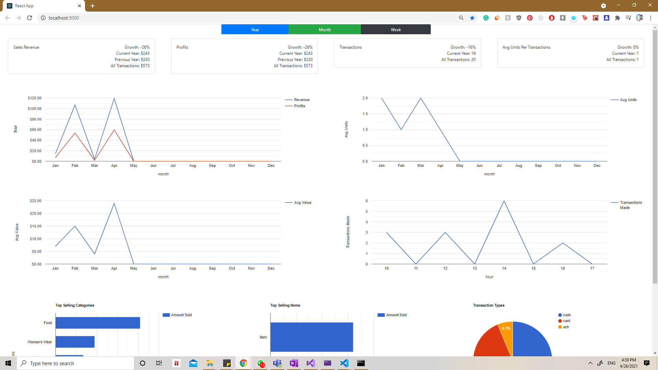The height and width of the screenshot is (370, 658).
Task: Launch Visual Studio Code from the taskbar
Action: (344, 363)
